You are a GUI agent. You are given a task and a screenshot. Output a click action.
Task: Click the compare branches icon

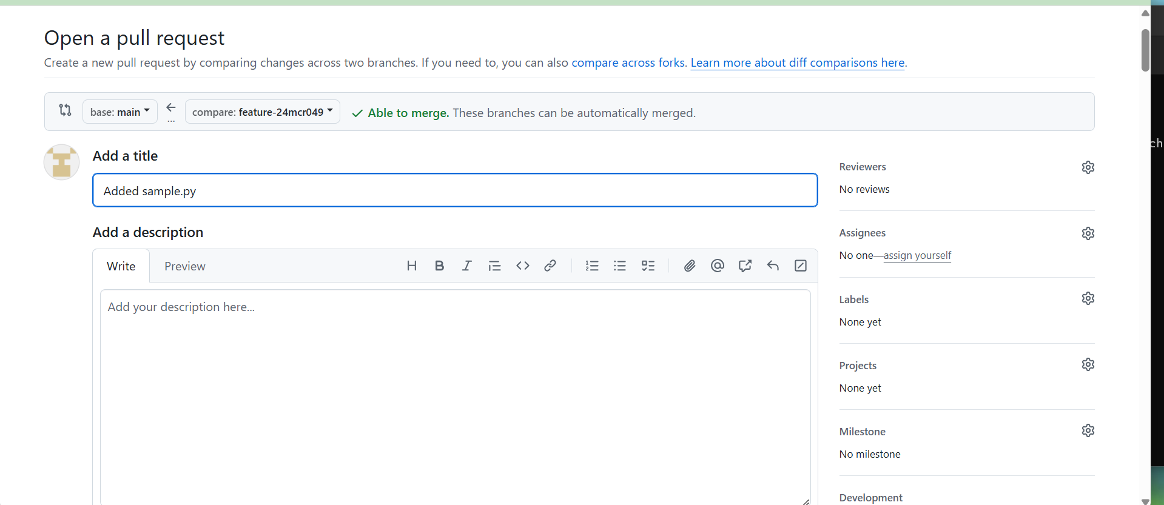[65, 110]
